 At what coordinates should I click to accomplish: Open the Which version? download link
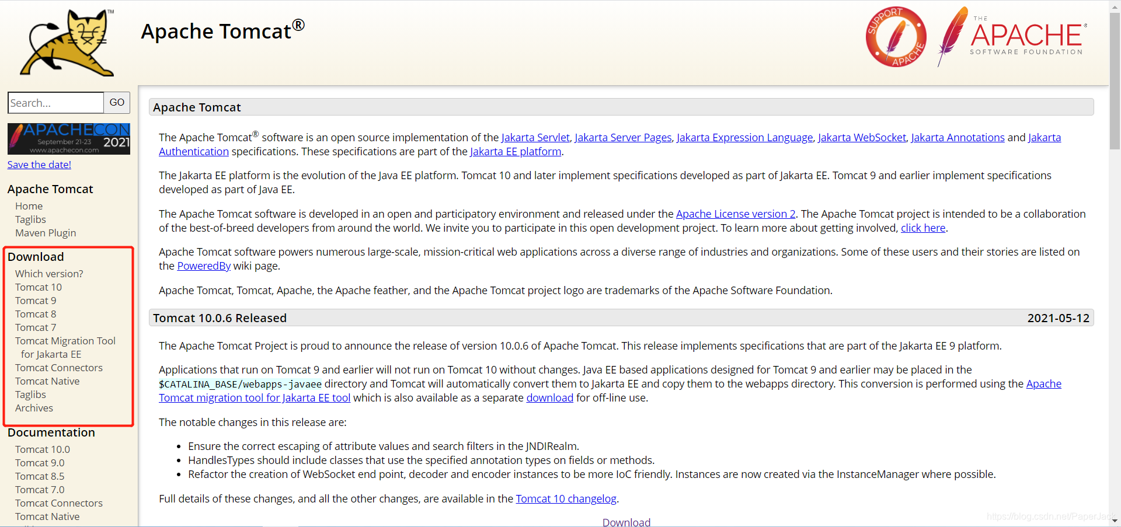pos(49,274)
